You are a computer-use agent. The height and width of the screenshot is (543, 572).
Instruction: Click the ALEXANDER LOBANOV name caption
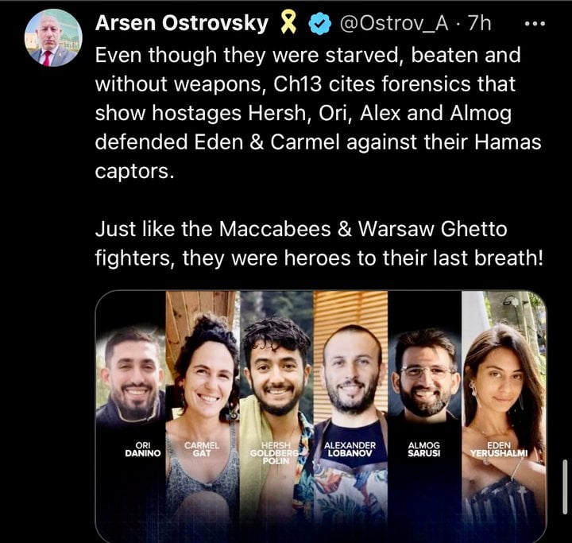coord(350,449)
